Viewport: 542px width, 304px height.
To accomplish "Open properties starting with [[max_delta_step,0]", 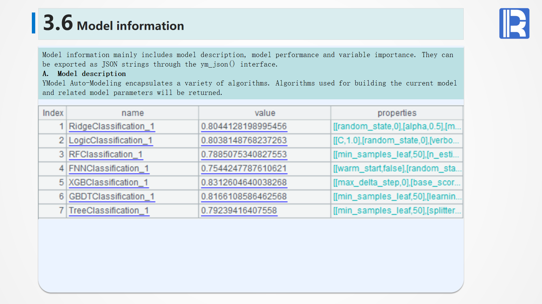I will point(397,182).
